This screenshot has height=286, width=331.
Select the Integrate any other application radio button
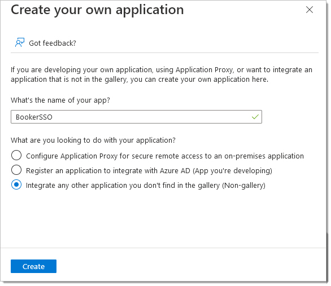(x=16, y=185)
